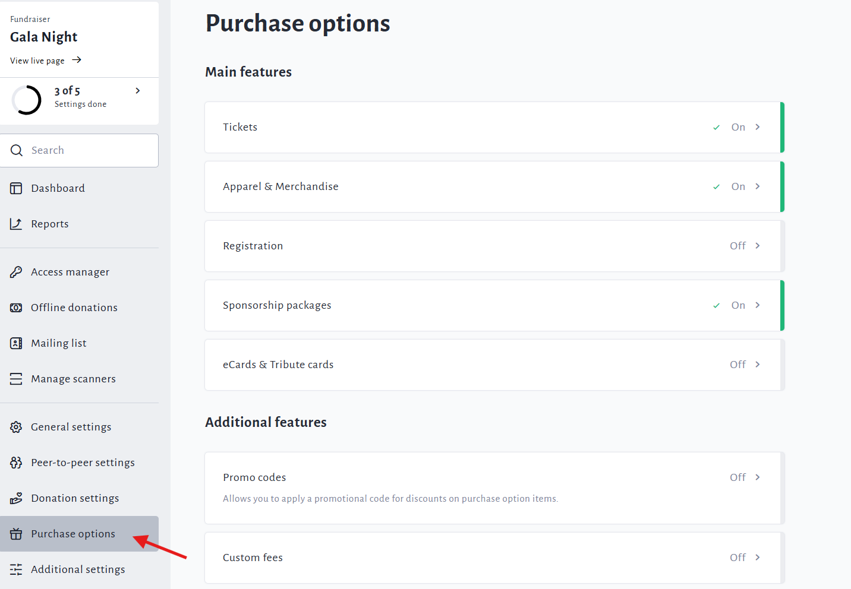Click the settings progress circle indicator
Screen dimensions: 851x589
point(27,100)
